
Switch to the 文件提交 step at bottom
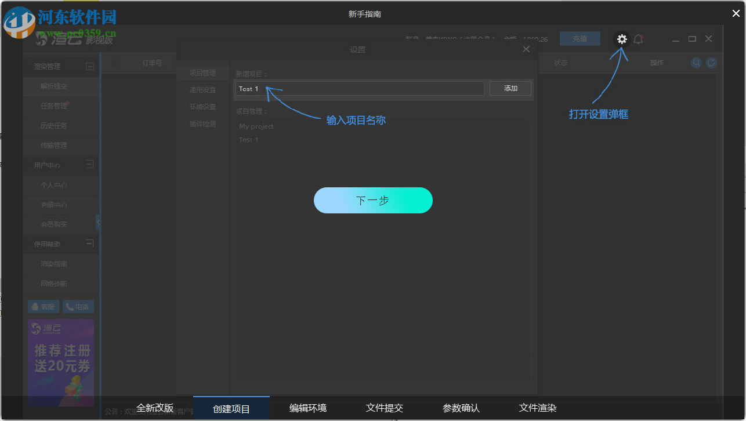pyautogui.click(x=384, y=408)
